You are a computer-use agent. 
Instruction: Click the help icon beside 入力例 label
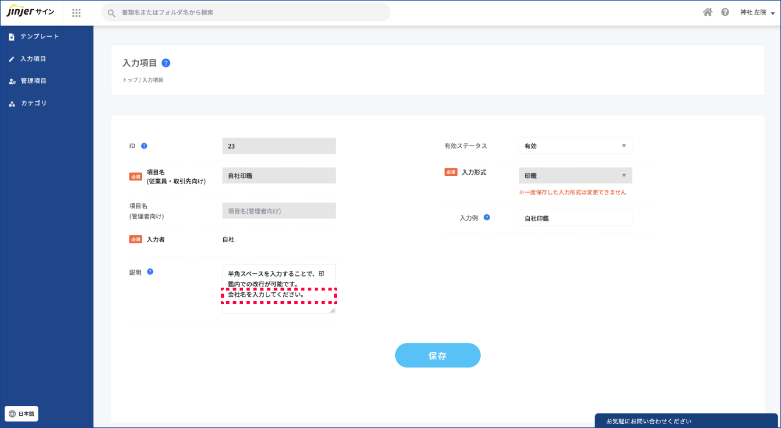click(x=487, y=218)
